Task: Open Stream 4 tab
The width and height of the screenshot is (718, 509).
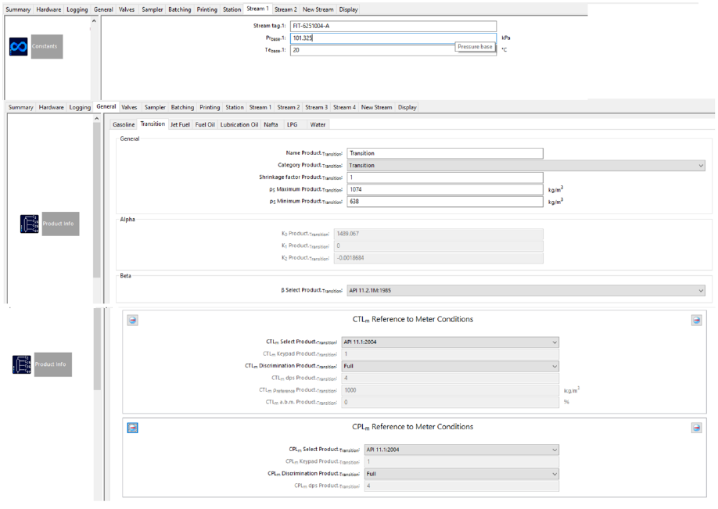Action: (x=344, y=107)
